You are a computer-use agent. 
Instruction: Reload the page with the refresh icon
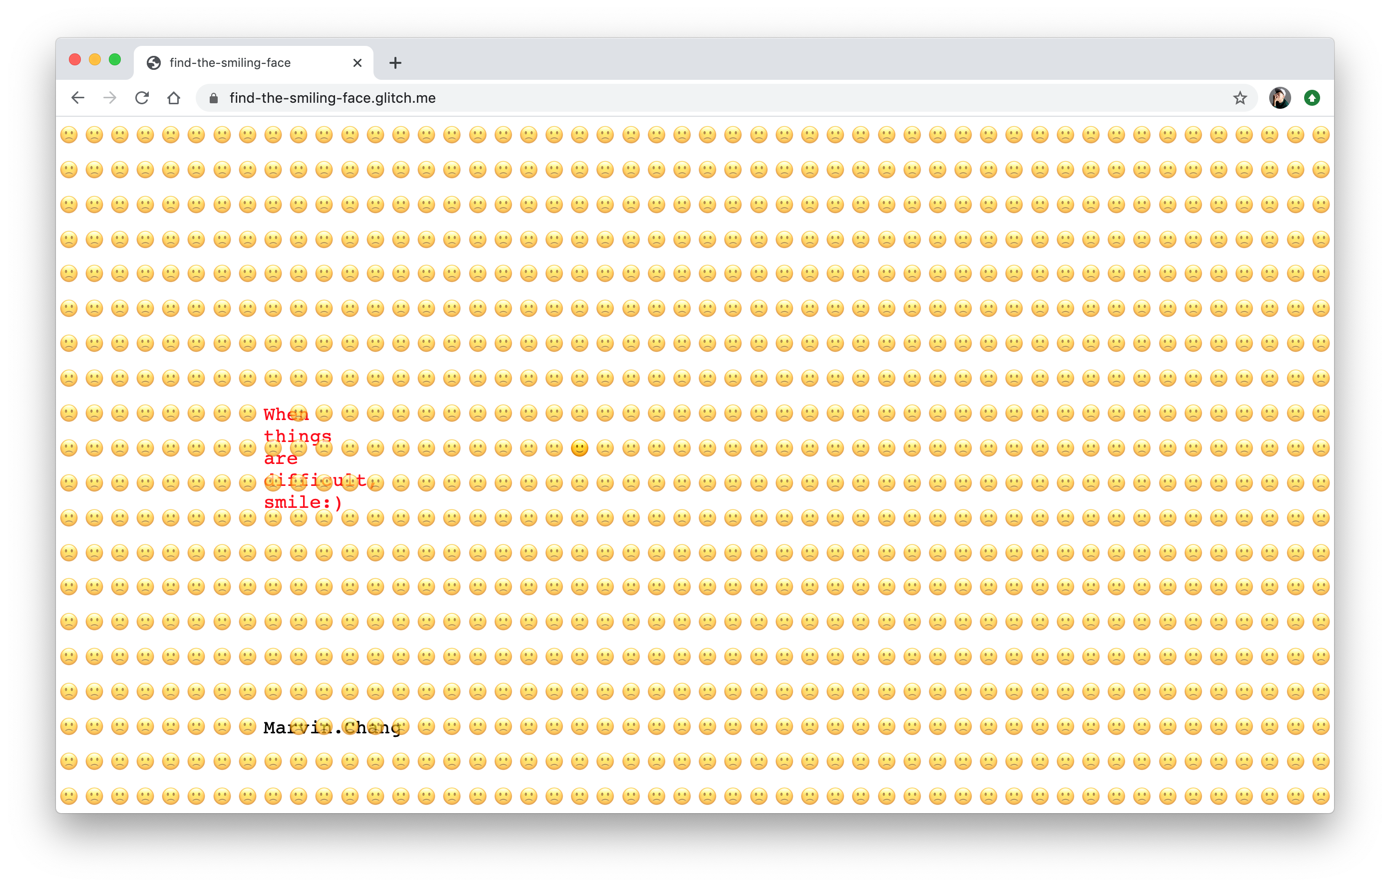(142, 98)
